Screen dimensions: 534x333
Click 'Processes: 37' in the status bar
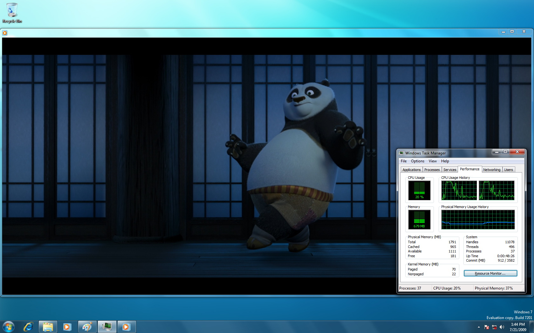coord(410,288)
